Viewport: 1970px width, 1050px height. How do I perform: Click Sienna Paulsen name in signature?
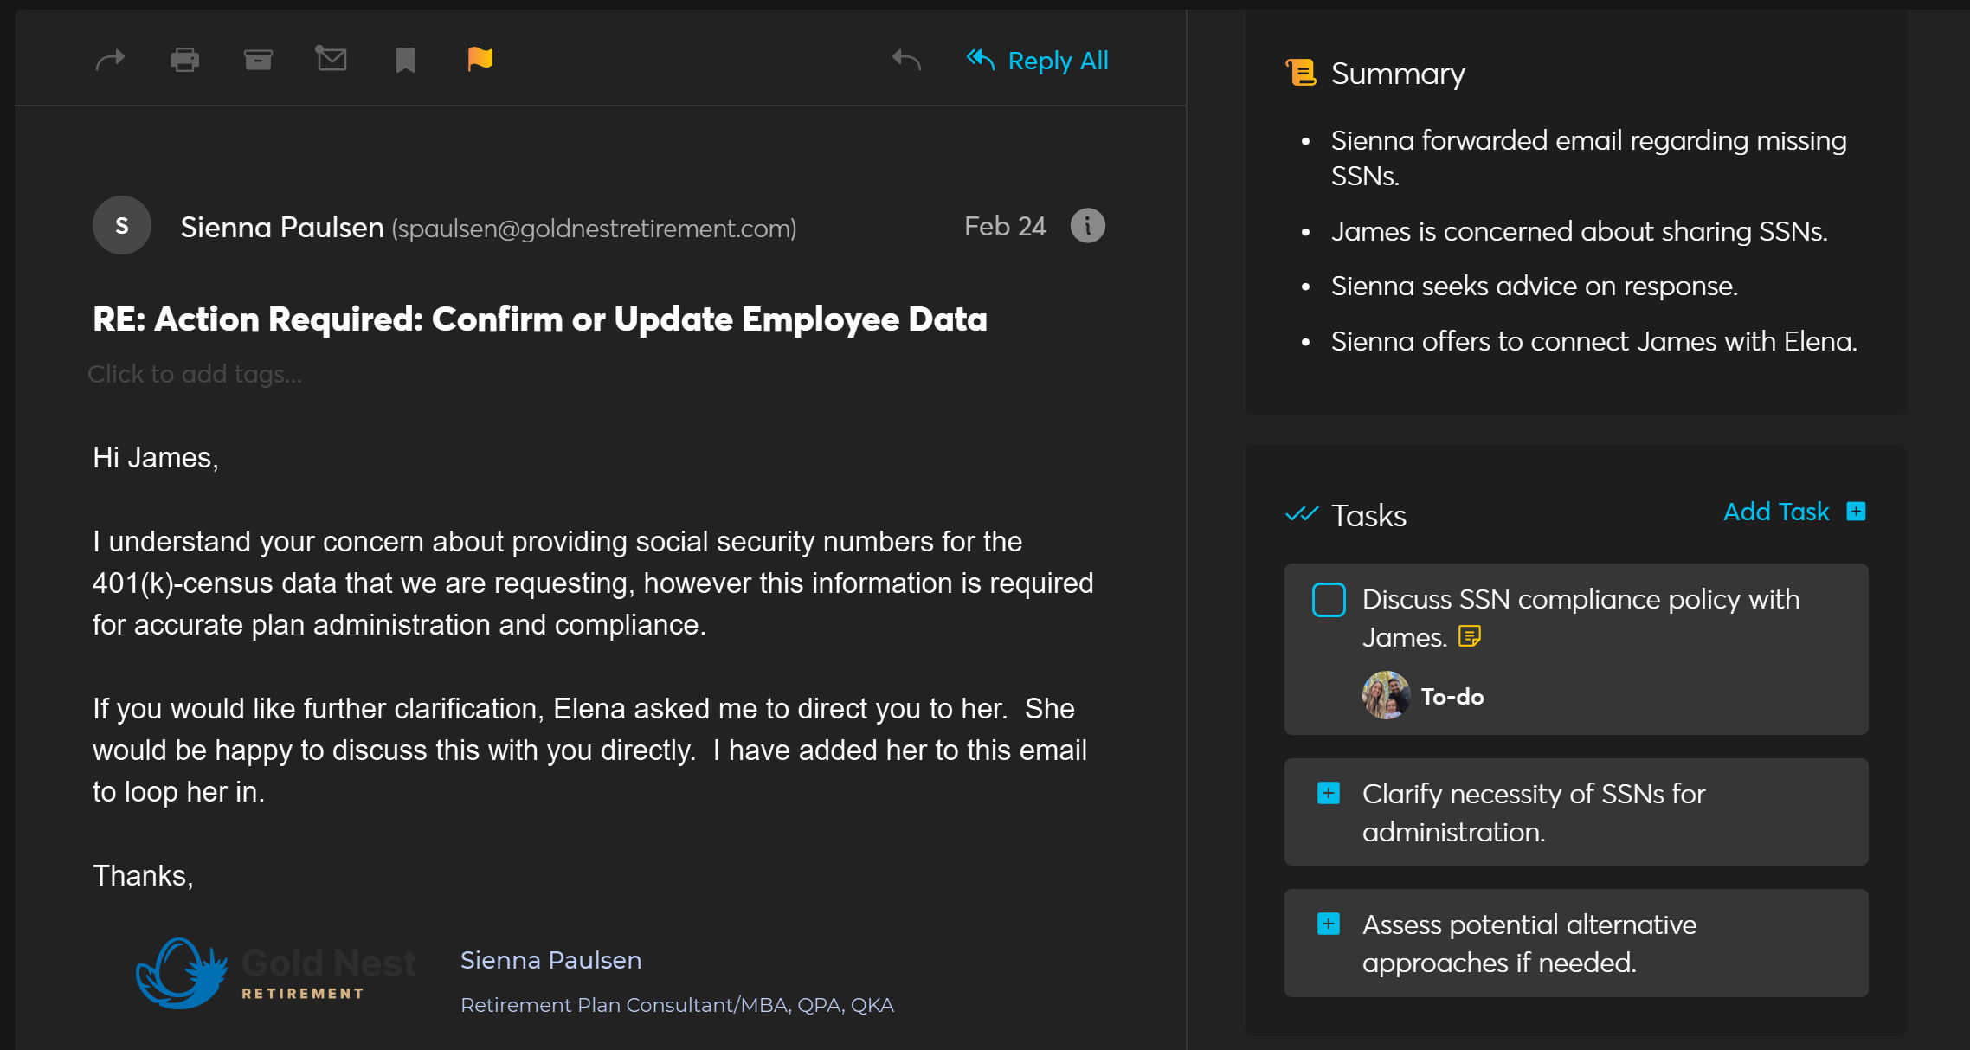pos(550,960)
